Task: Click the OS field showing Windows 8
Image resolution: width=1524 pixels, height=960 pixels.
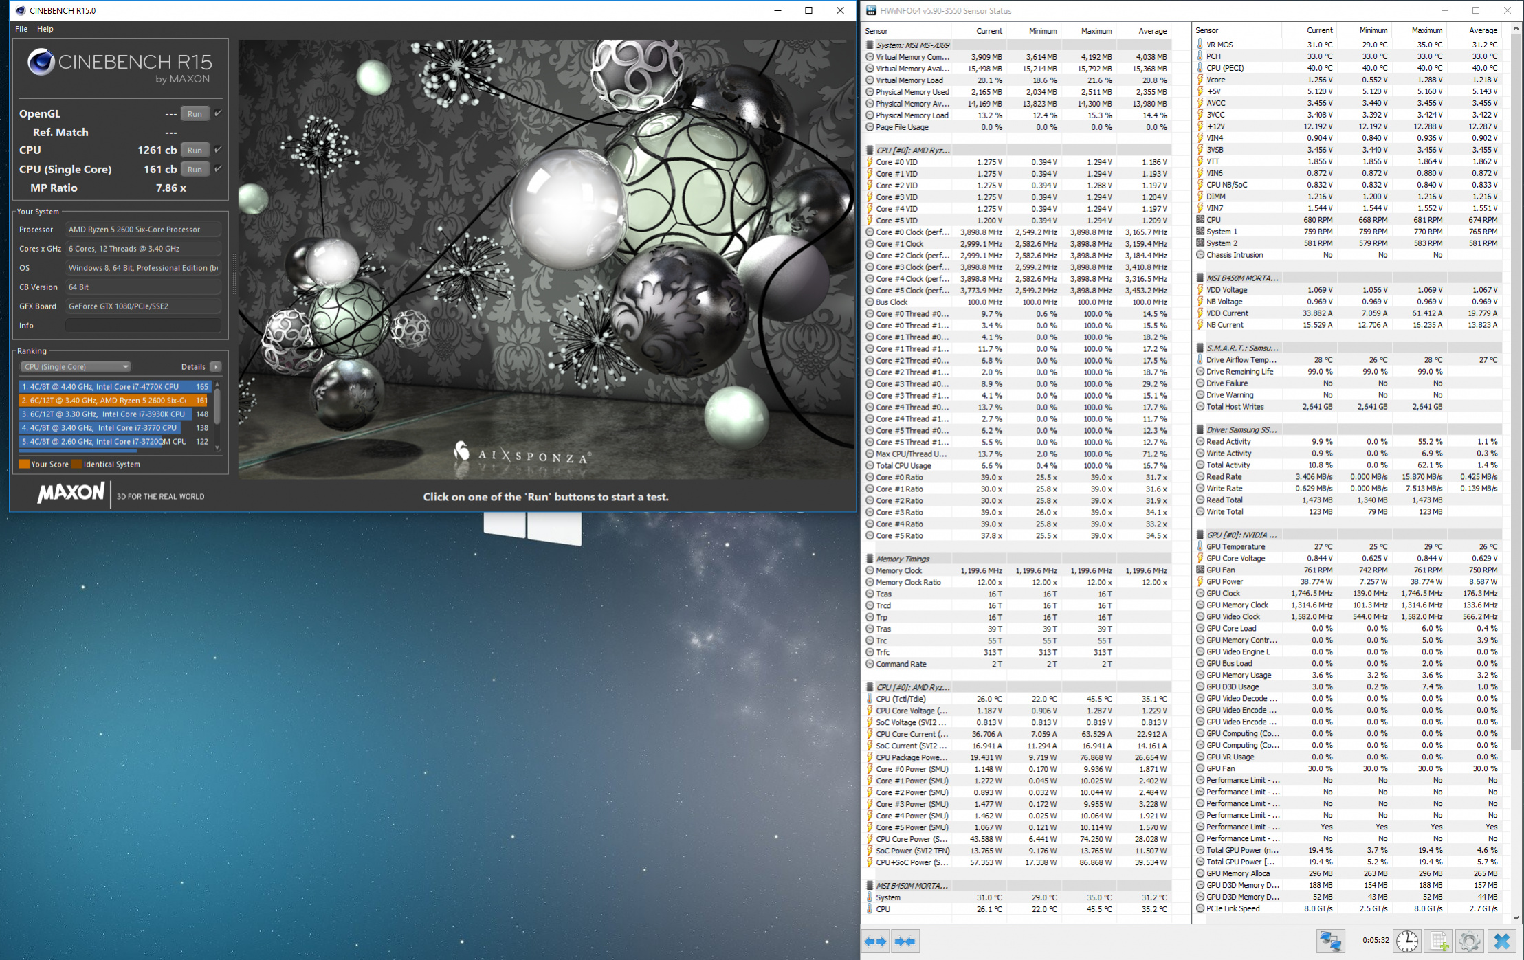Action: [143, 268]
